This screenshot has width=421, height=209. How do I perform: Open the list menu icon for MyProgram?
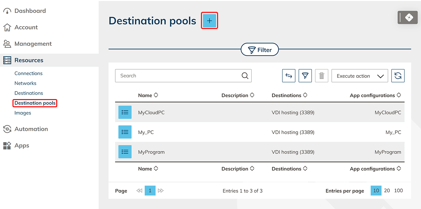click(125, 152)
